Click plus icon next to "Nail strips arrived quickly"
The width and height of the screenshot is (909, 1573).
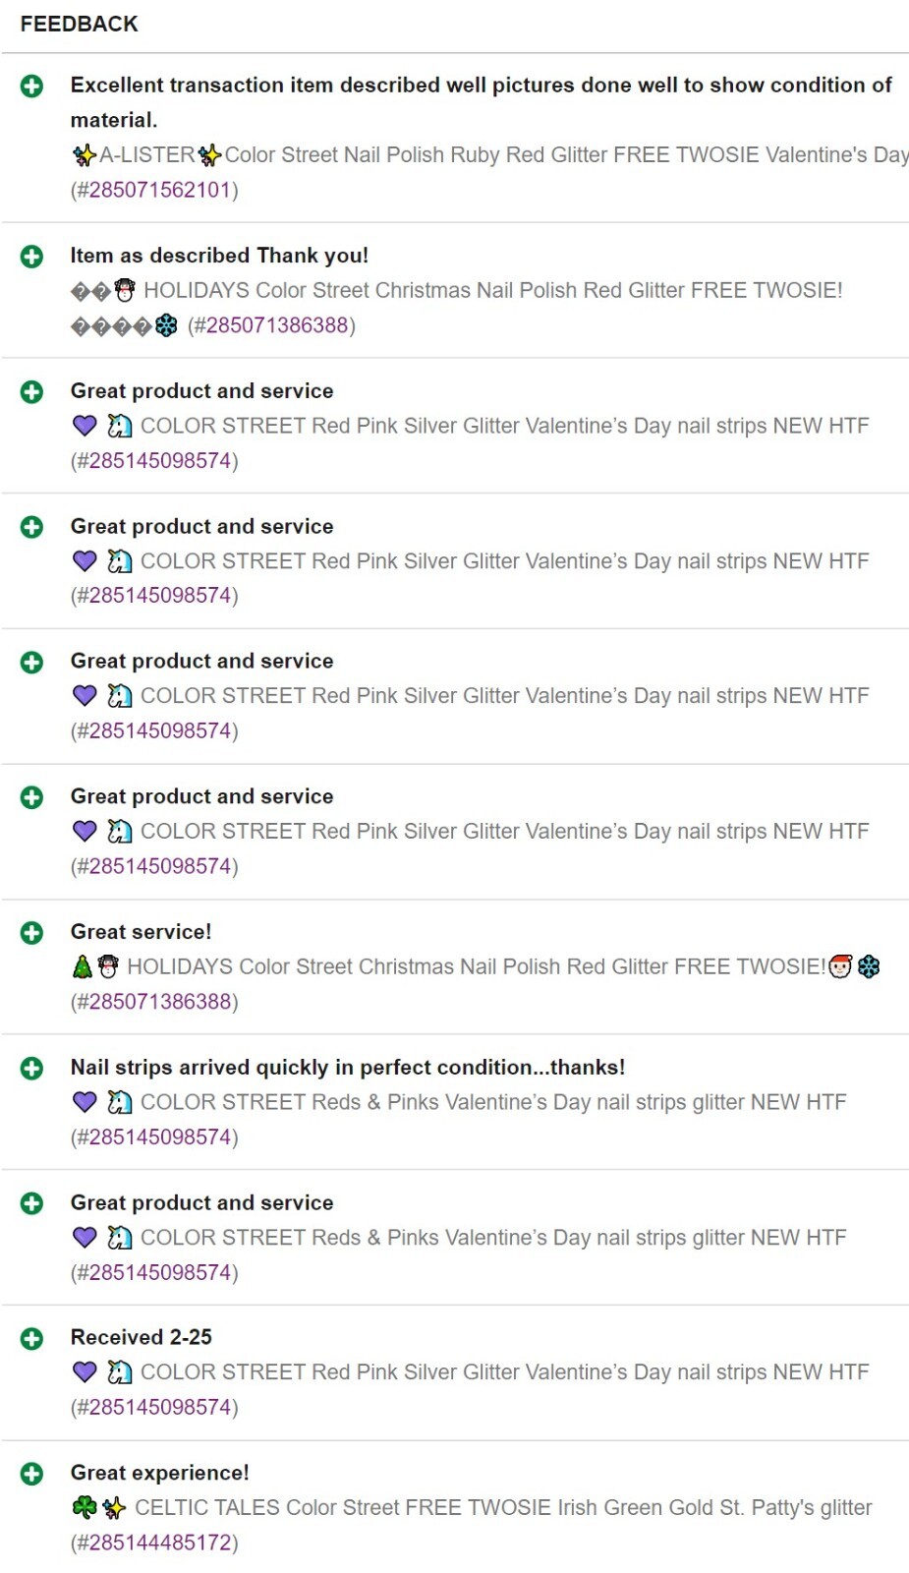tap(31, 1069)
